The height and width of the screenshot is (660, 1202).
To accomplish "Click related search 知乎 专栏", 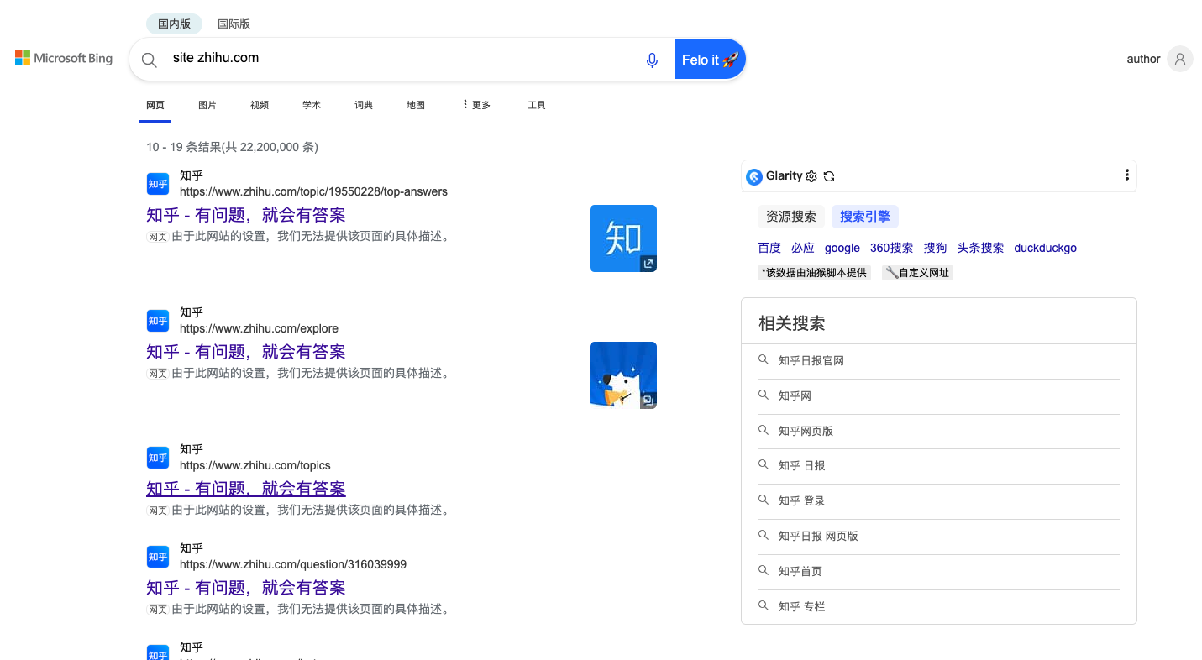I will coord(802,606).
